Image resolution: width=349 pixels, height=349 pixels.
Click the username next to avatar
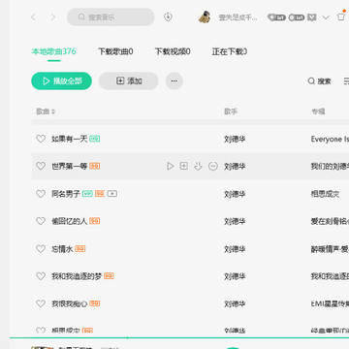(x=238, y=17)
